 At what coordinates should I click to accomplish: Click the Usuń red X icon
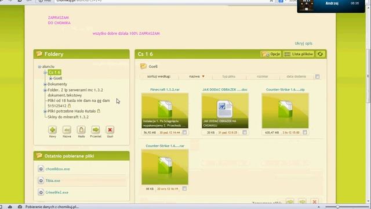pyautogui.click(x=110, y=130)
